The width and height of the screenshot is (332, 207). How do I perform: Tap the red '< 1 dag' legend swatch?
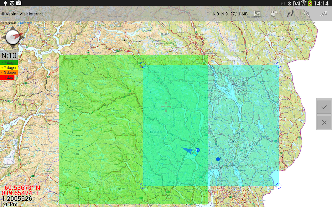tap(7, 77)
